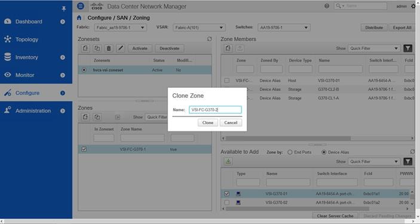
Task: Toggle the VSI-G370-02 available device checkbox
Action: 227,202
